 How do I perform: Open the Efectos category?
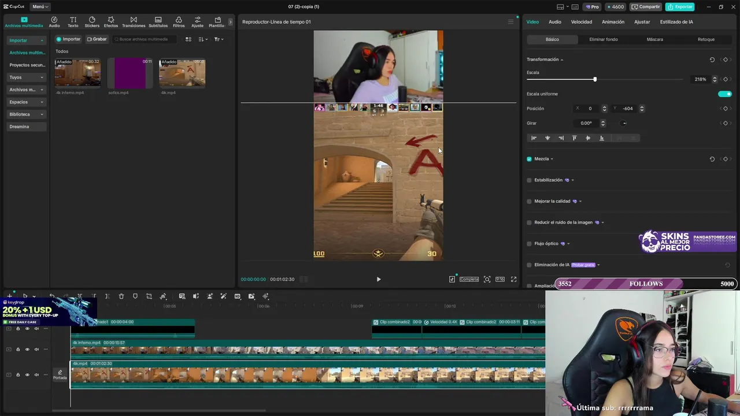[111, 22]
